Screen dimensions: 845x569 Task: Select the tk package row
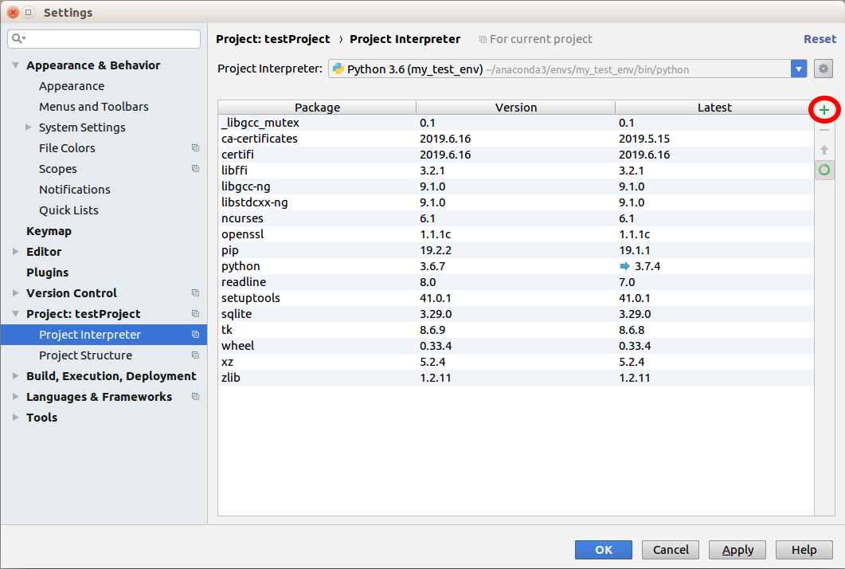[516, 330]
